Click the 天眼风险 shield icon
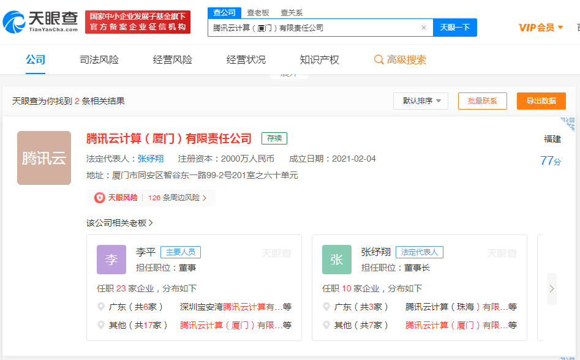 [x=99, y=198]
